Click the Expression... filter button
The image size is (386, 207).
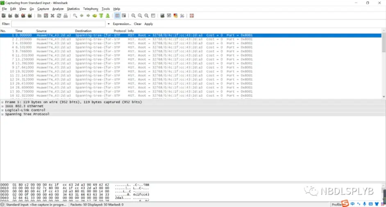(122, 24)
